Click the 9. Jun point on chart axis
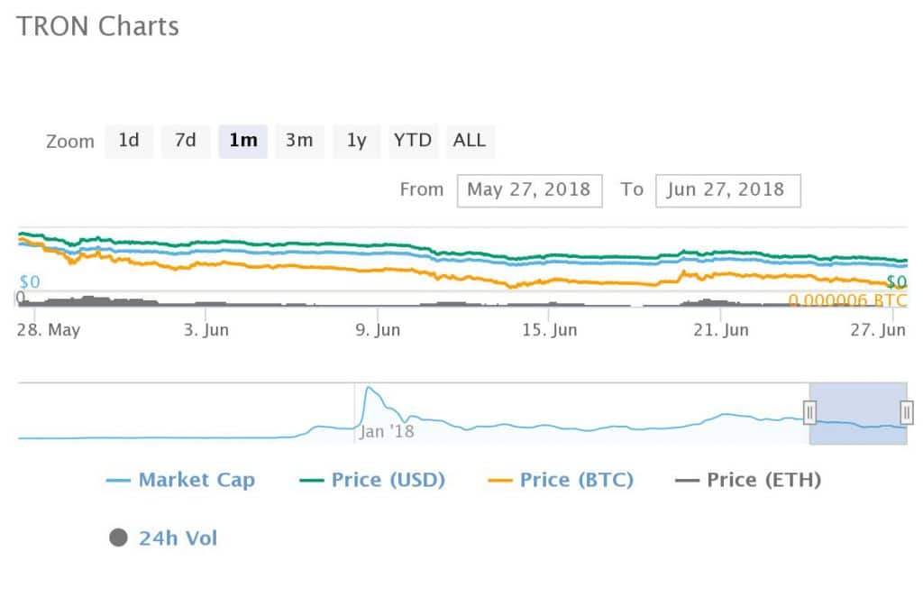Viewport: 923px width, 616px height. [x=378, y=330]
